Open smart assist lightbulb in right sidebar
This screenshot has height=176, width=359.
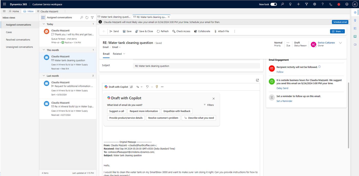[355, 20]
